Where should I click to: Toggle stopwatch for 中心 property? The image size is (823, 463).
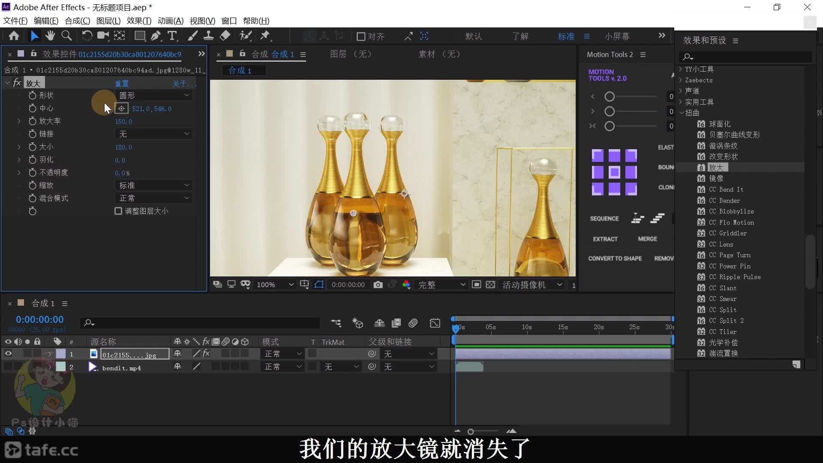point(32,108)
